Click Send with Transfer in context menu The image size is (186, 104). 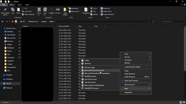point(136,81)
